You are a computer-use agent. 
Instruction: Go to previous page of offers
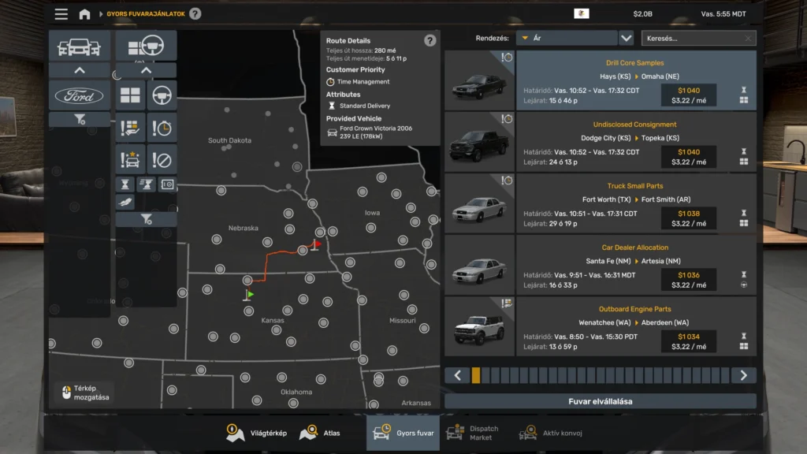point(458,375)
